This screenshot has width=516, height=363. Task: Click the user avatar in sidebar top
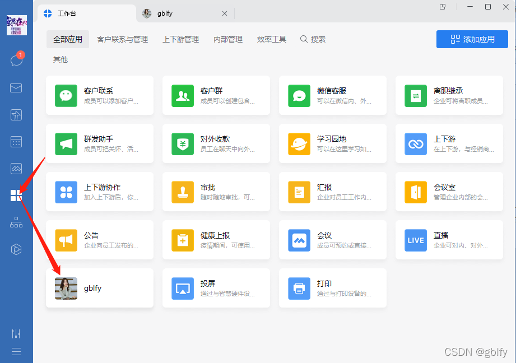pos(16,25)
